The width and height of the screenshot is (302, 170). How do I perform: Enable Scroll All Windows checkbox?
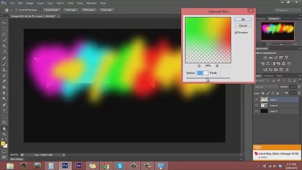[17, 10]
